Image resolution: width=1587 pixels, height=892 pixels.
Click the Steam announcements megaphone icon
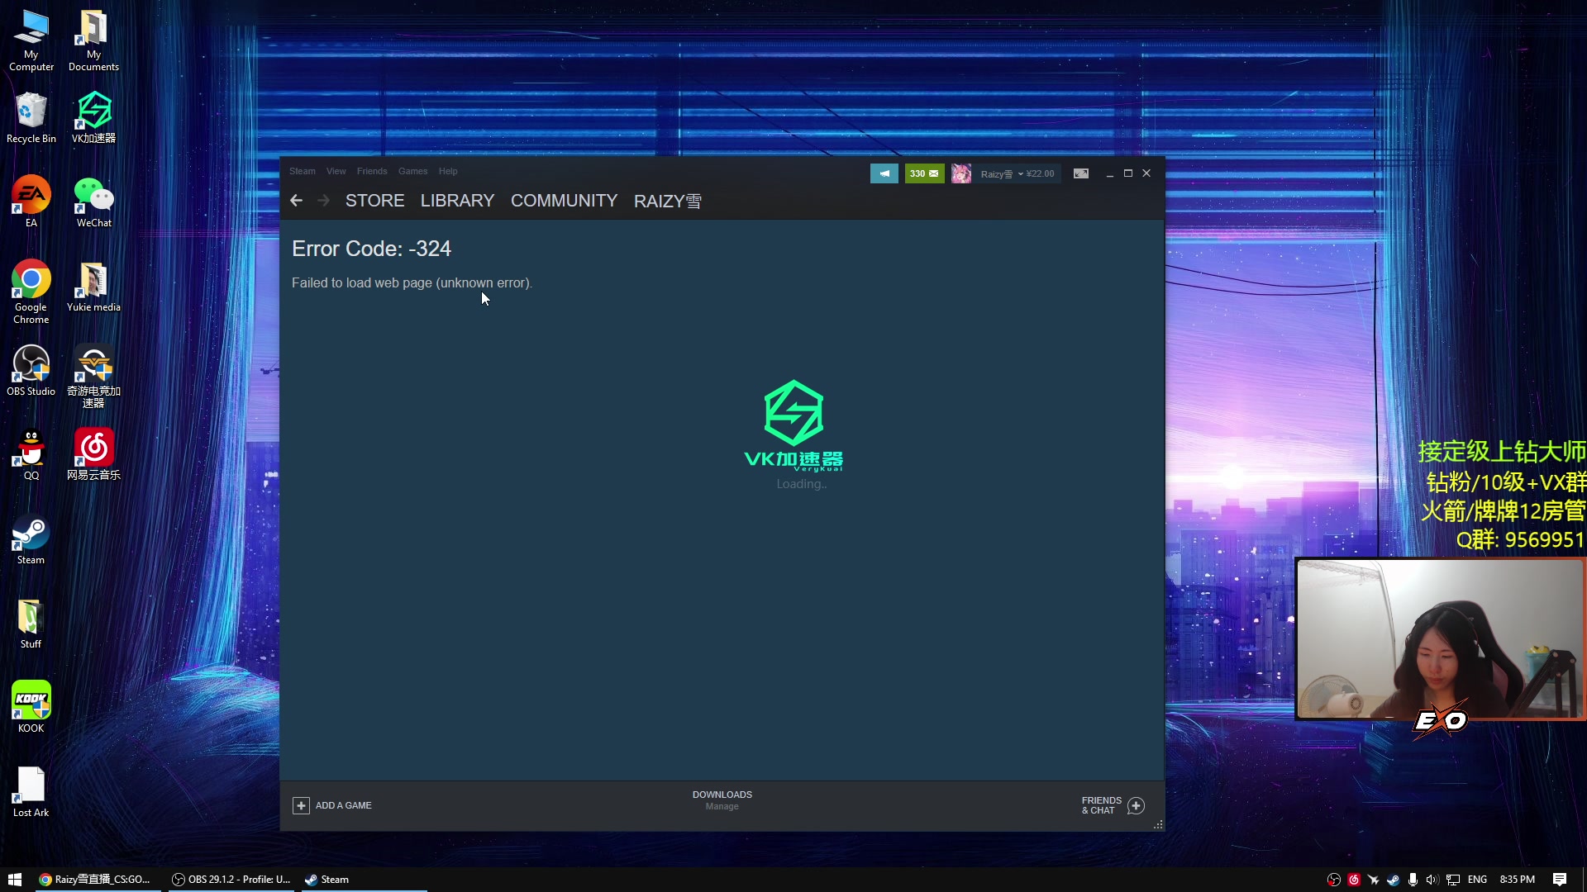click(884, 173)
